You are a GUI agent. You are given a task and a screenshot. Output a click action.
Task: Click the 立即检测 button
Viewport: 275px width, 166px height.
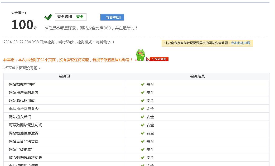pos(112,17)
